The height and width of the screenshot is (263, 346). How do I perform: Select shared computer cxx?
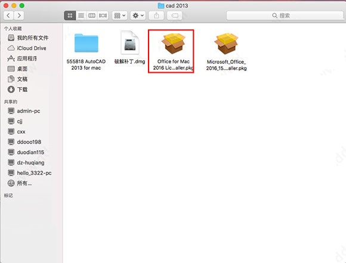point(16,132)
